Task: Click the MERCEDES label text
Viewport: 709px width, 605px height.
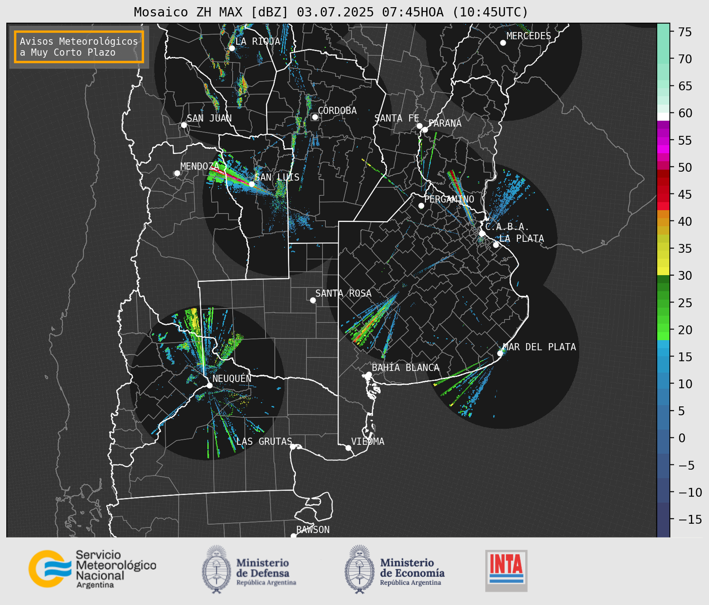Action: (x=529, y=36)
